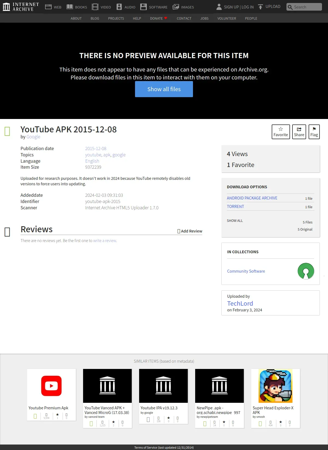The image size is (328, 450).
Task: Open the Projects menu item
Action: click(x=116, y=18)
